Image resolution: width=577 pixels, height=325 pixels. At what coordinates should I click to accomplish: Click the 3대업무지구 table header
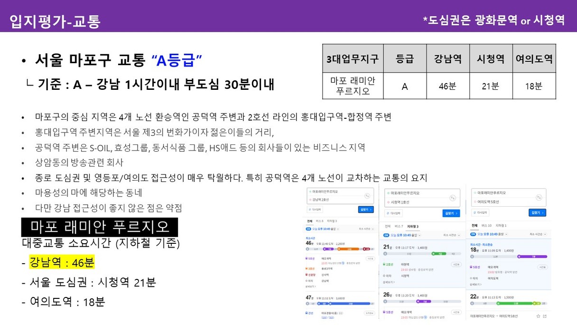click(353, 59)
